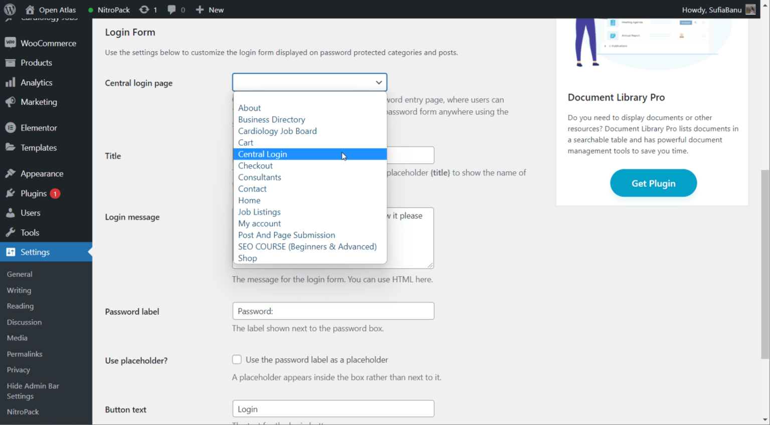Open Elementor from the sidebar icon
Viewport: 770px width, 425px height.
click(10, 127)
